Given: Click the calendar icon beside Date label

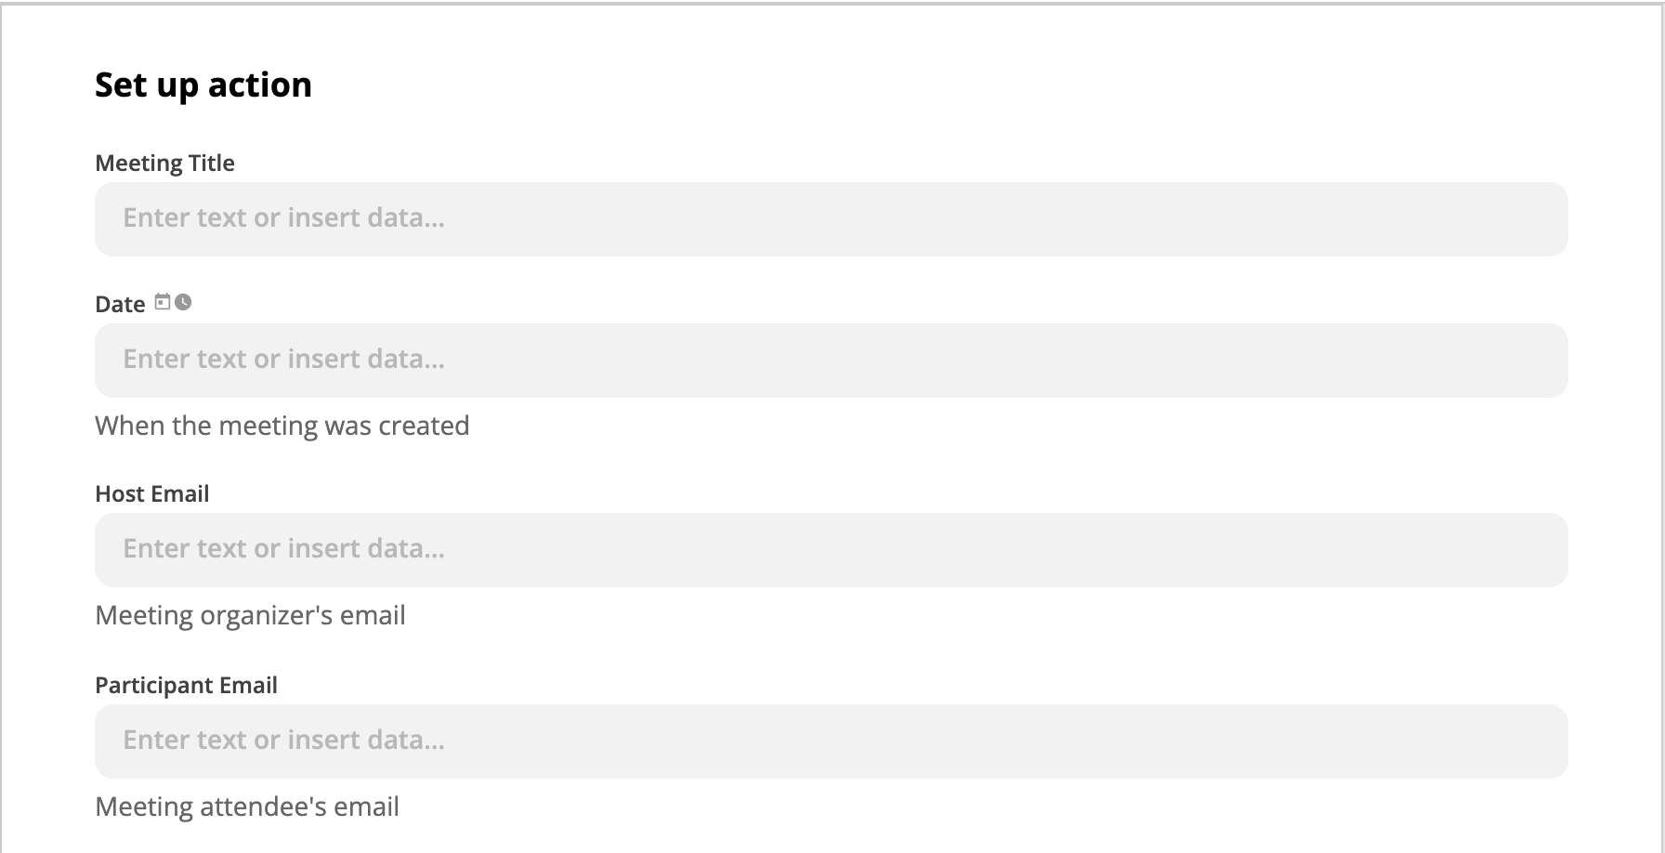Looking at the screenshot, I should [163, 302].
